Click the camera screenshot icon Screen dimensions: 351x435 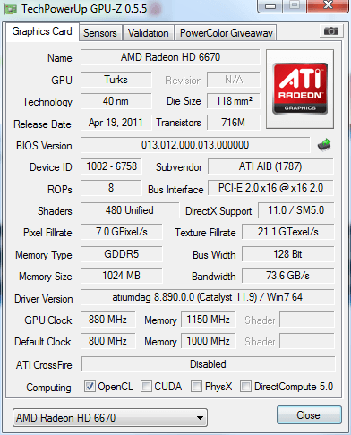coord(330,31)
